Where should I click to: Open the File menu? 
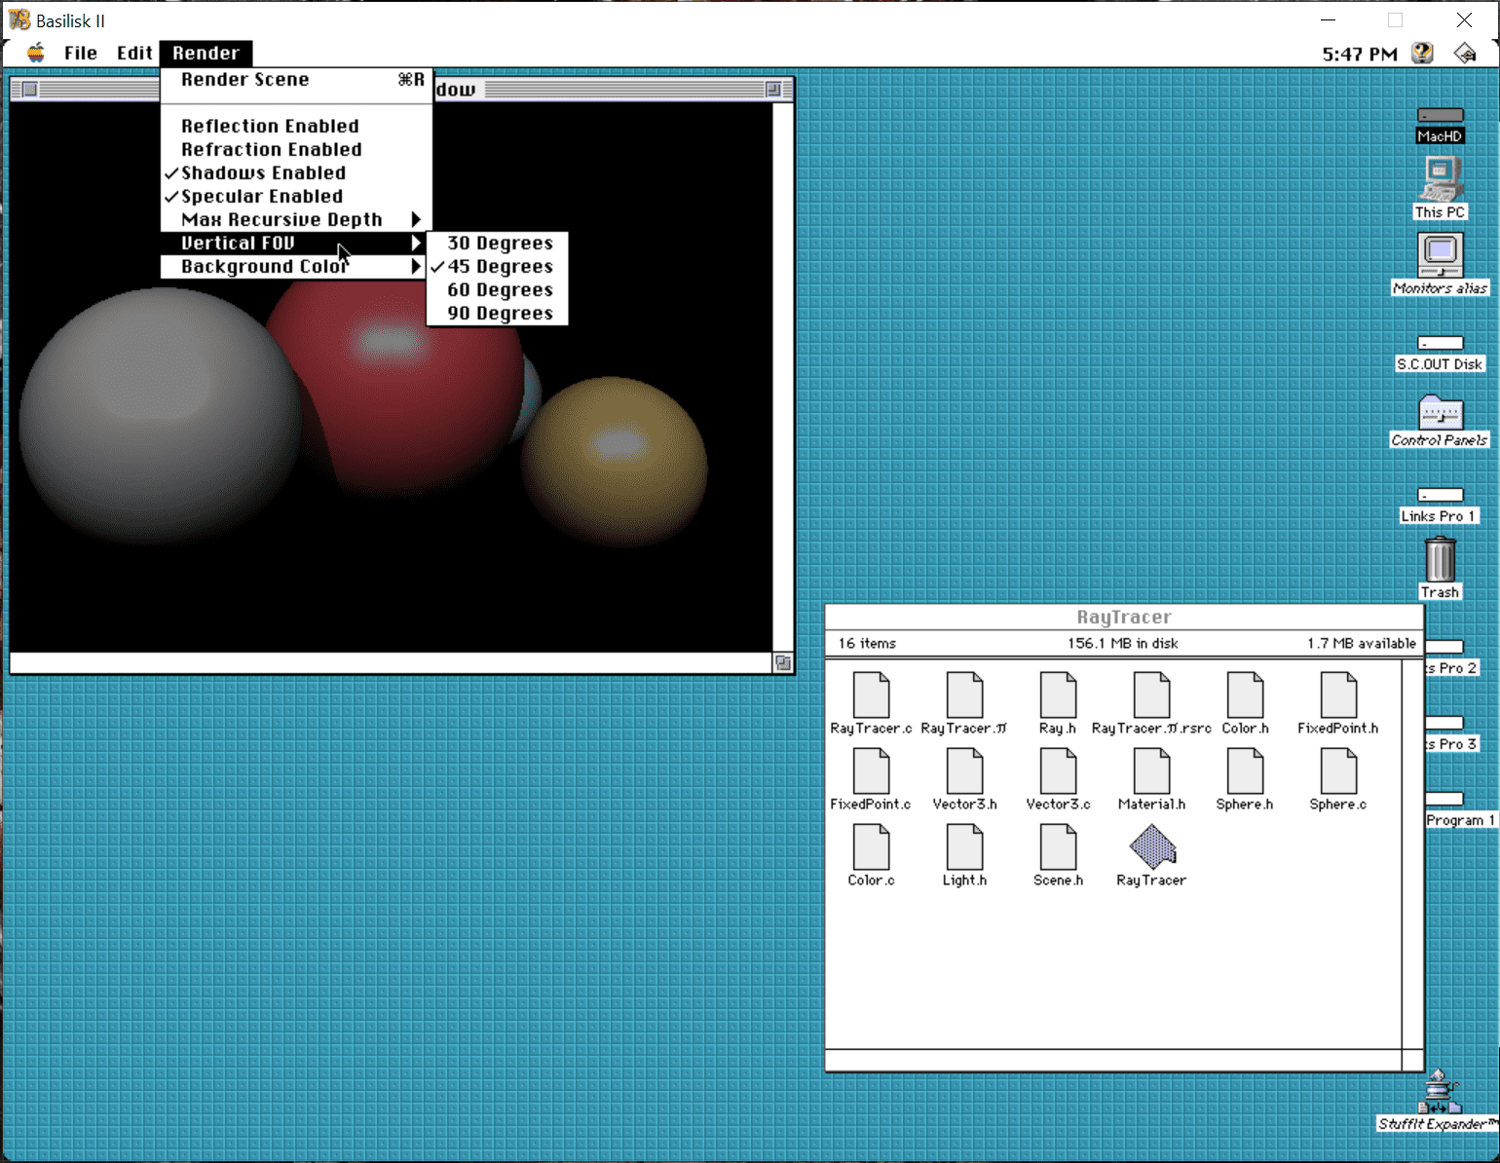coord(81,54)
